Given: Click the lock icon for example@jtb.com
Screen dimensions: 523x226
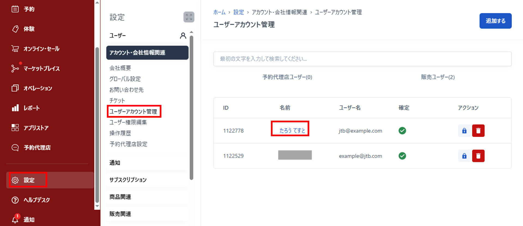Looking at the screenshot, I should (x=464, y=156).
